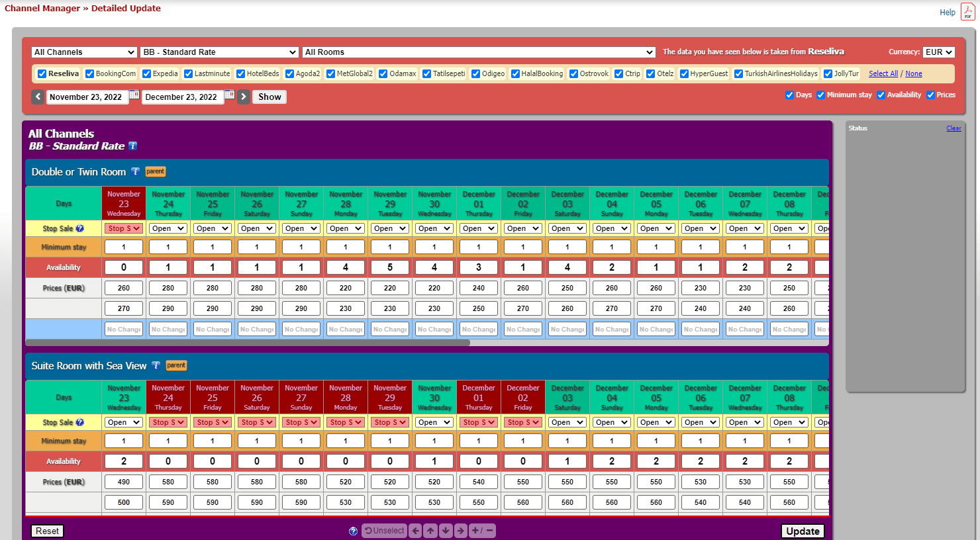Toggle the Days display checkbox
The height and width of the screenshot is (540, 980).
click(x=789, y=95)
